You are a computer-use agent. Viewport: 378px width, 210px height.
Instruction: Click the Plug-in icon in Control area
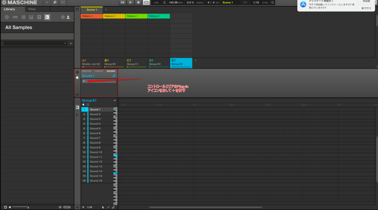click(x=77, y=78)
